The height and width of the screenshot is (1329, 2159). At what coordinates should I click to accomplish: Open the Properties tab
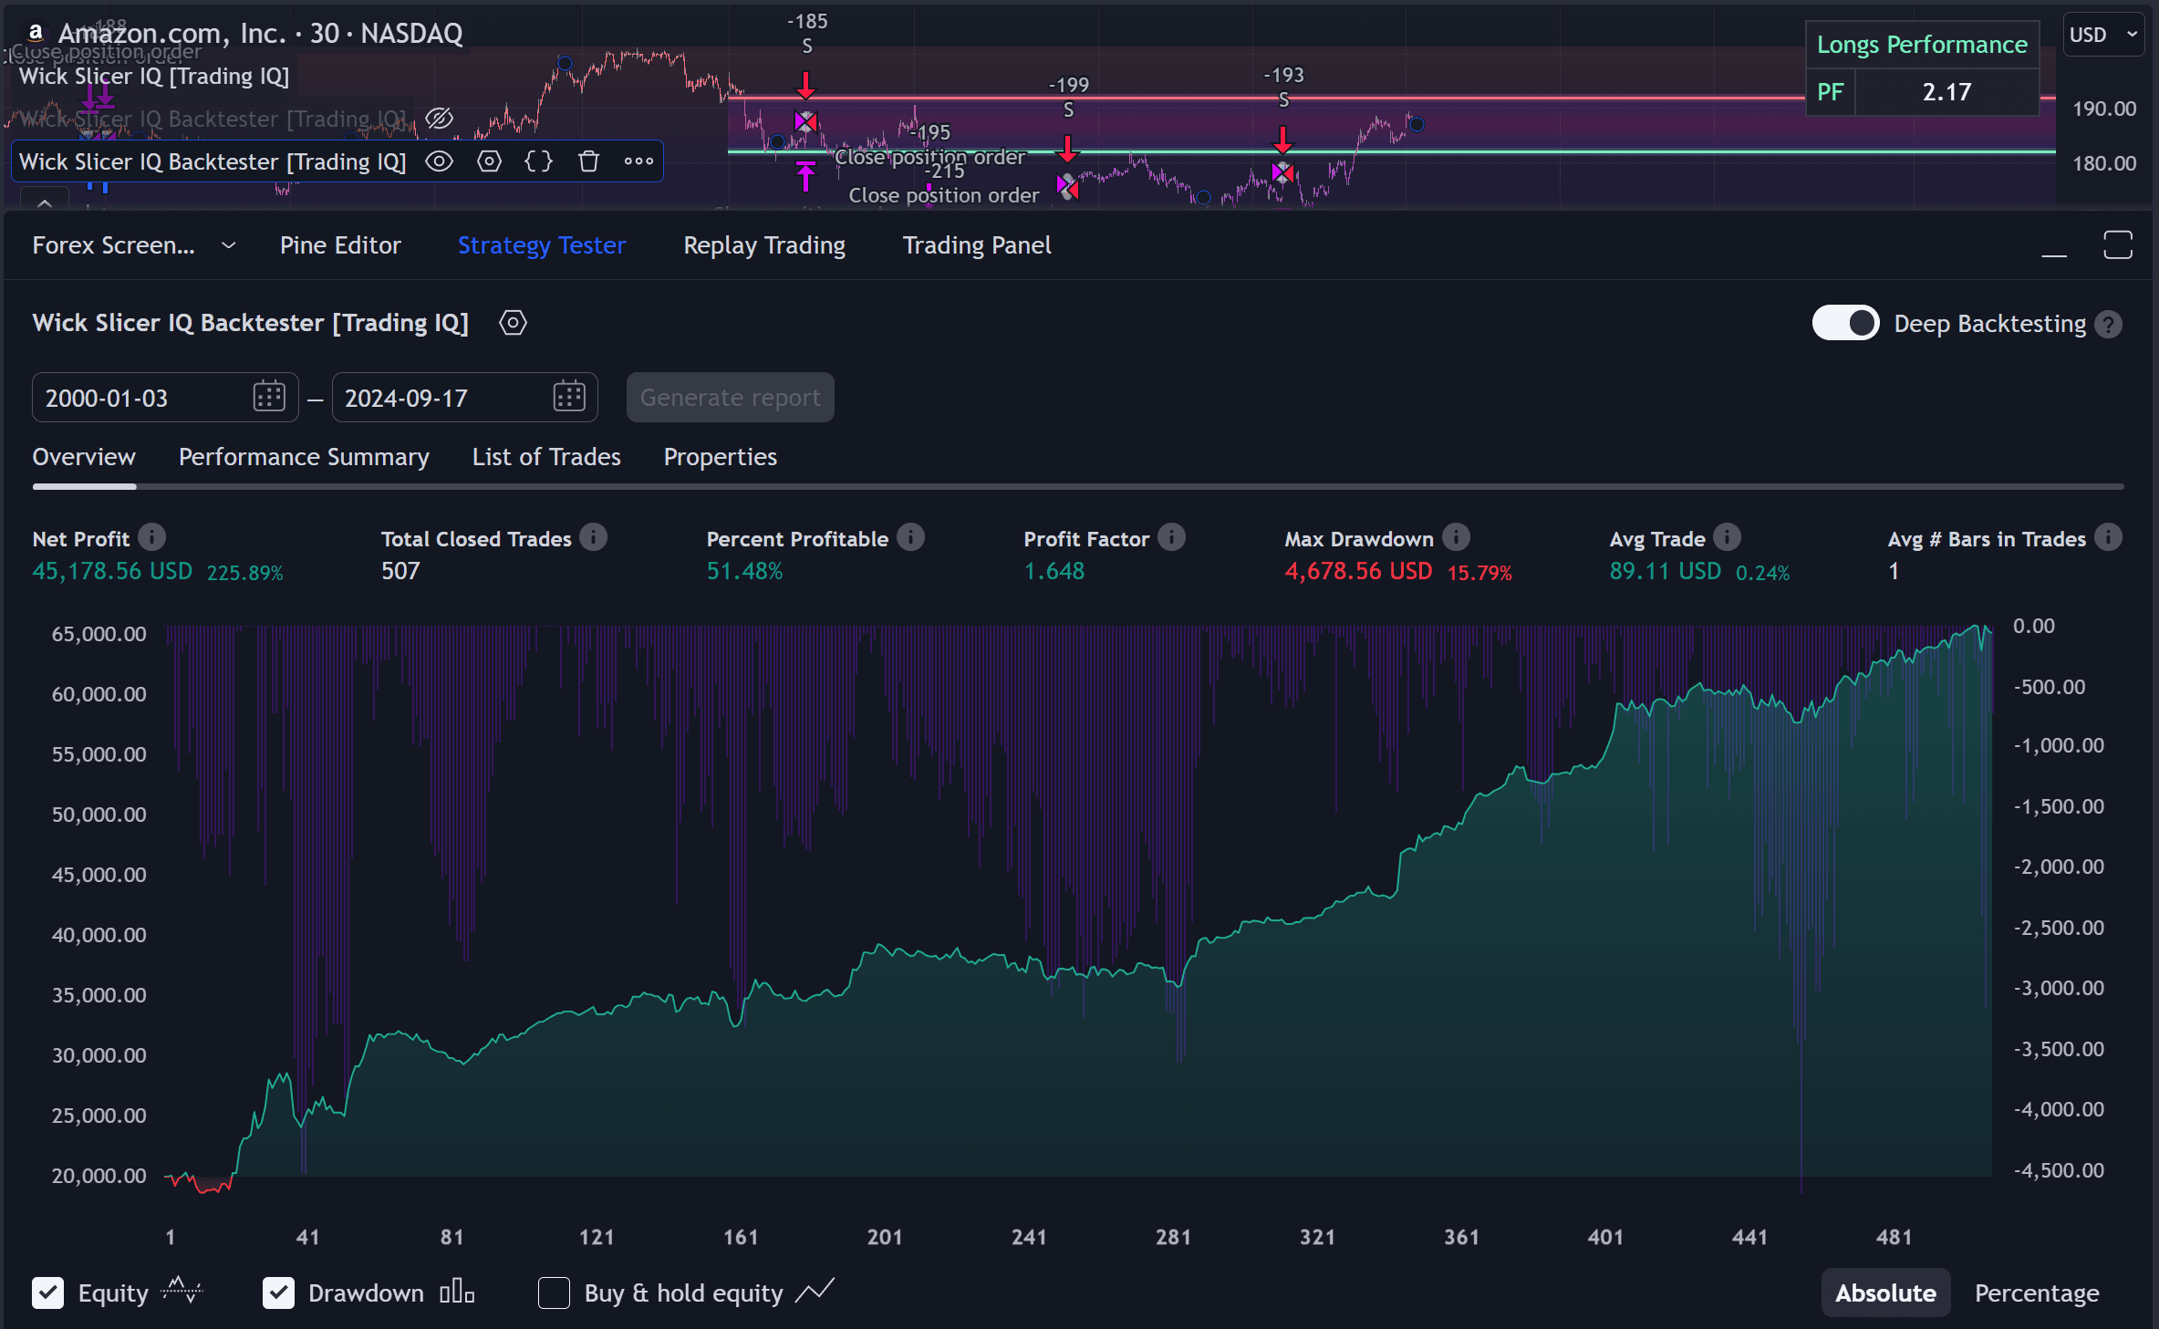[x=721, y=457]
